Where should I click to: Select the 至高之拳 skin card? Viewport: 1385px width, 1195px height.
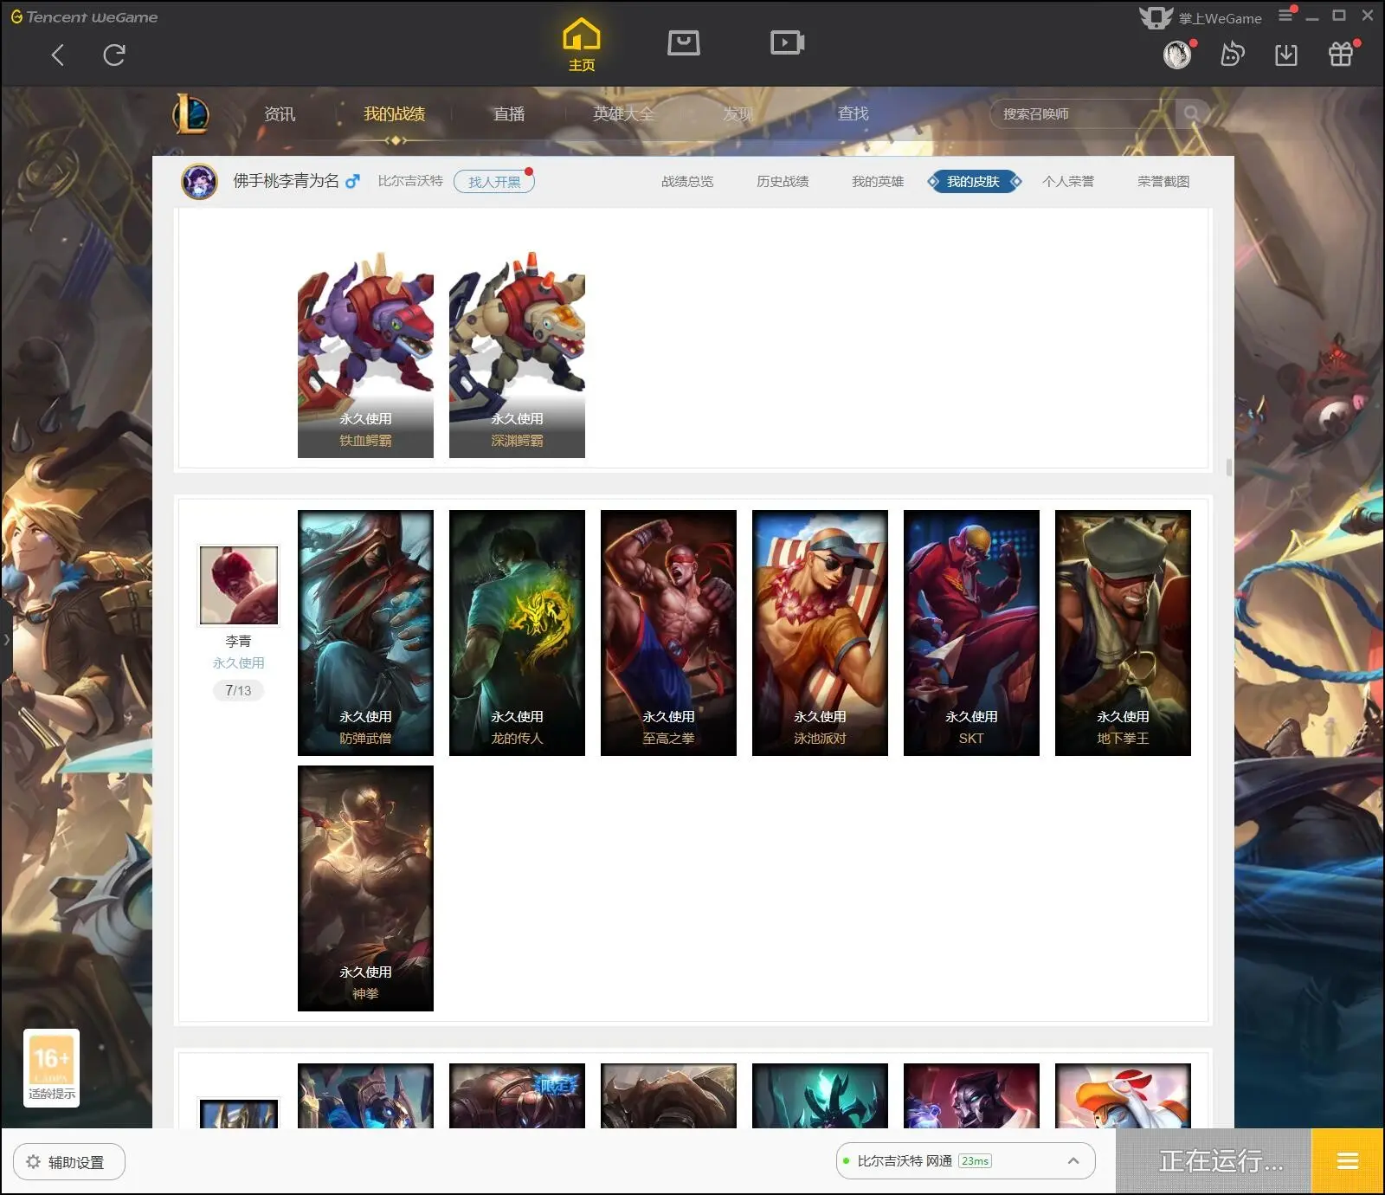tap(668, 633)
